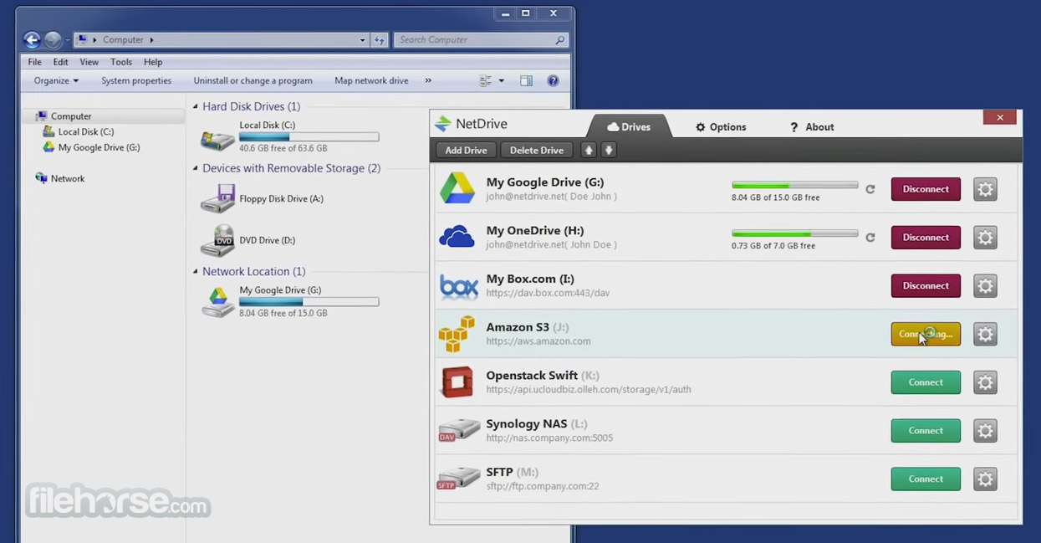Open settings gear for SFTP row
The height and width of the screenshot is (543, 1041).
[986, 479]
